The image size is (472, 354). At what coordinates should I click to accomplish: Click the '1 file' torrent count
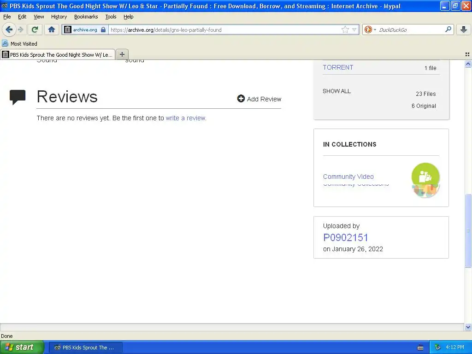[x=430, y=68]
